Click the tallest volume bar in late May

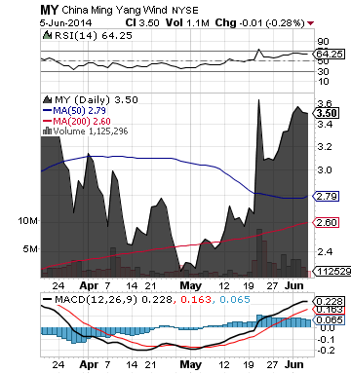259,253
